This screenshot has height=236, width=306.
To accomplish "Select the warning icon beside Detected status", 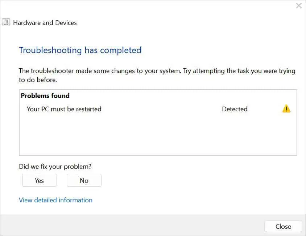I will pos(286,109).
